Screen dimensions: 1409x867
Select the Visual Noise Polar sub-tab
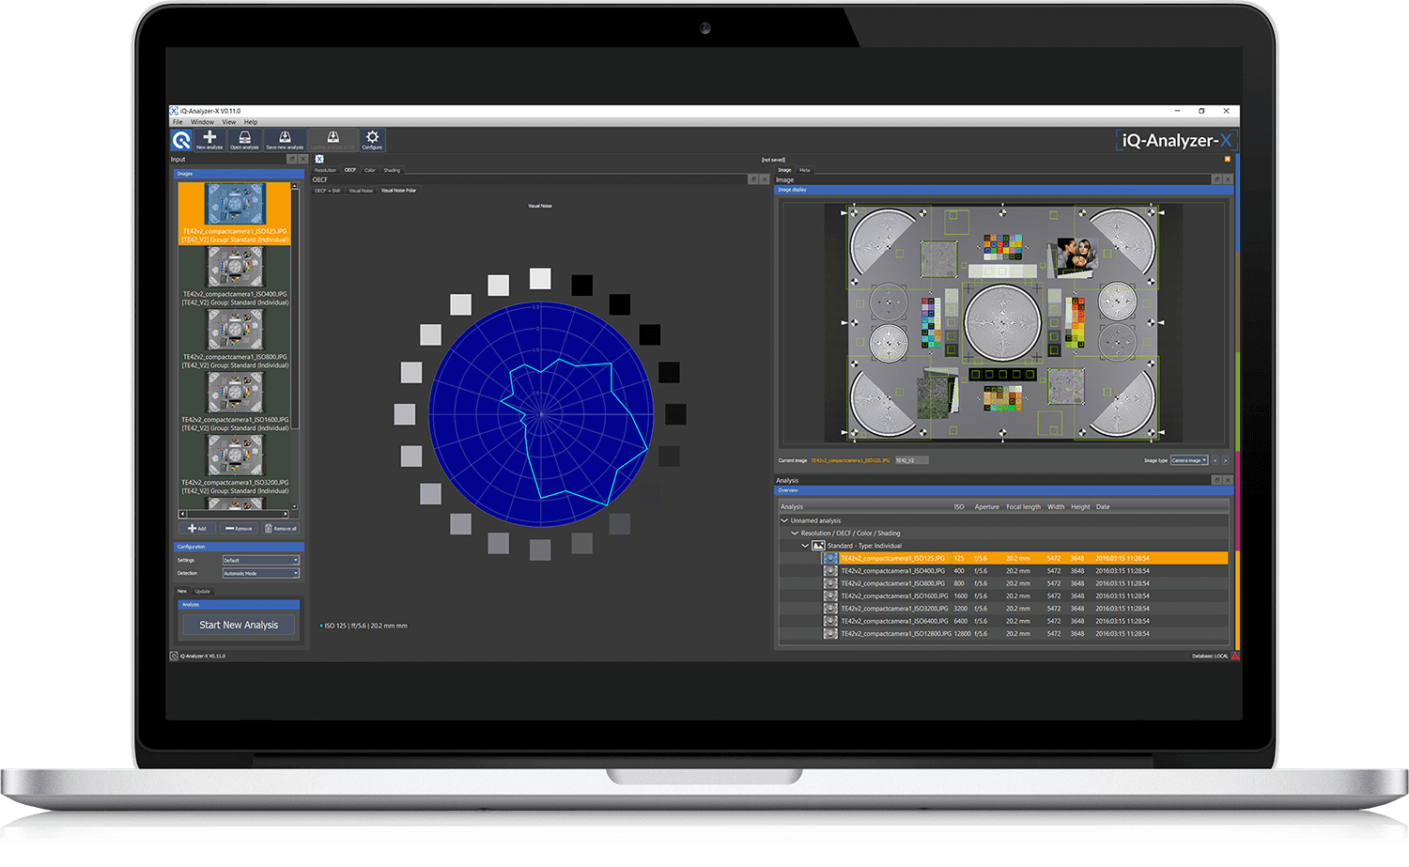point(398,191)
